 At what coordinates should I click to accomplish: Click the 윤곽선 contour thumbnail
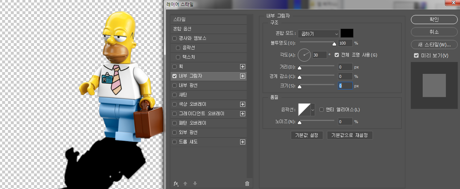pos(304,109)
